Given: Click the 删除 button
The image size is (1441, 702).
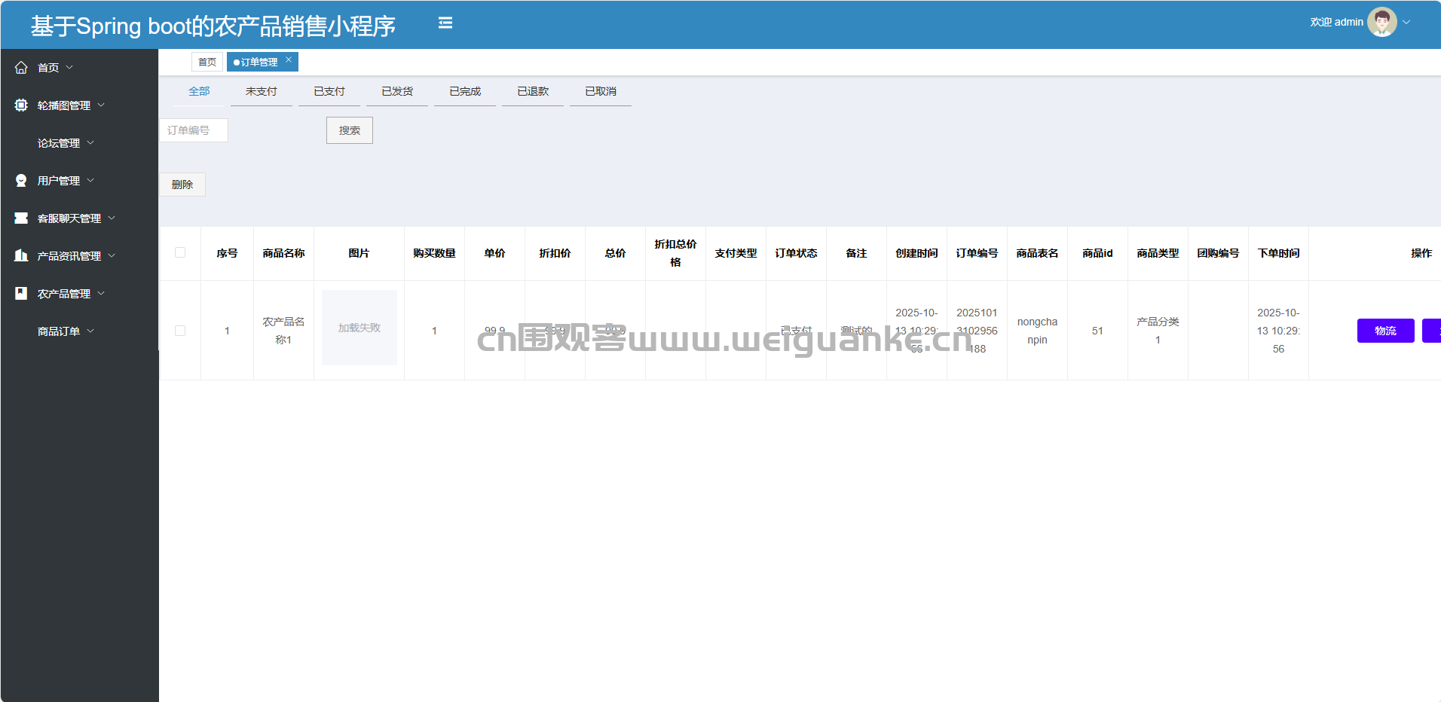Looking at the screenshot, I should [182, 185].
